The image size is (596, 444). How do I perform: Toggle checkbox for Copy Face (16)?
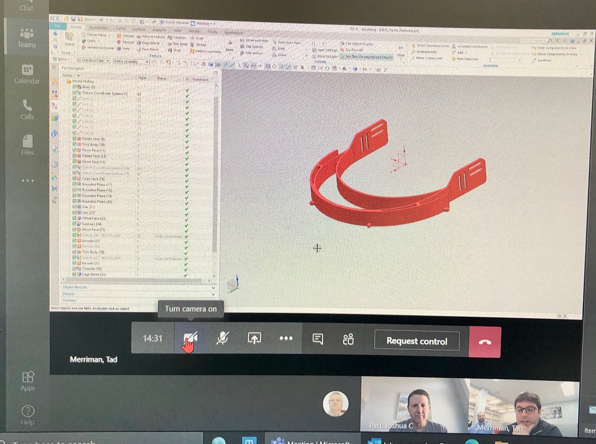pos(74,178)
